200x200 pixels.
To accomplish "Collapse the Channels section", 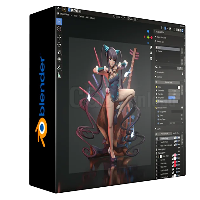I will coord(158,77).
